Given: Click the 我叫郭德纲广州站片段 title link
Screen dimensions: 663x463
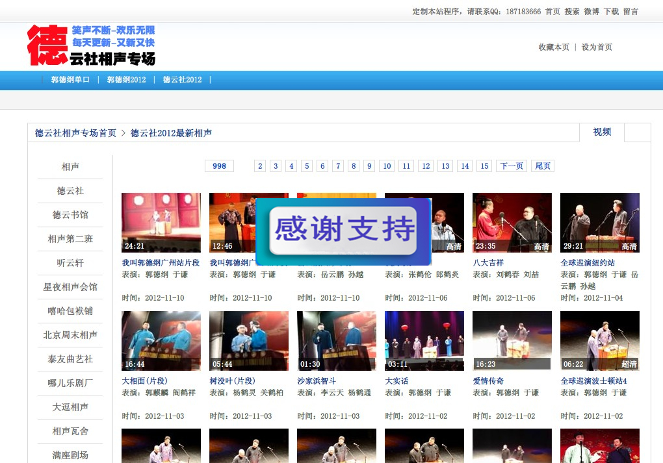Looking at the screenshot, I should [161, 263].
